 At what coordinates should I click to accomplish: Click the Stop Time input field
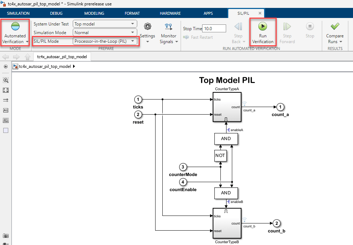pos(214,28)
